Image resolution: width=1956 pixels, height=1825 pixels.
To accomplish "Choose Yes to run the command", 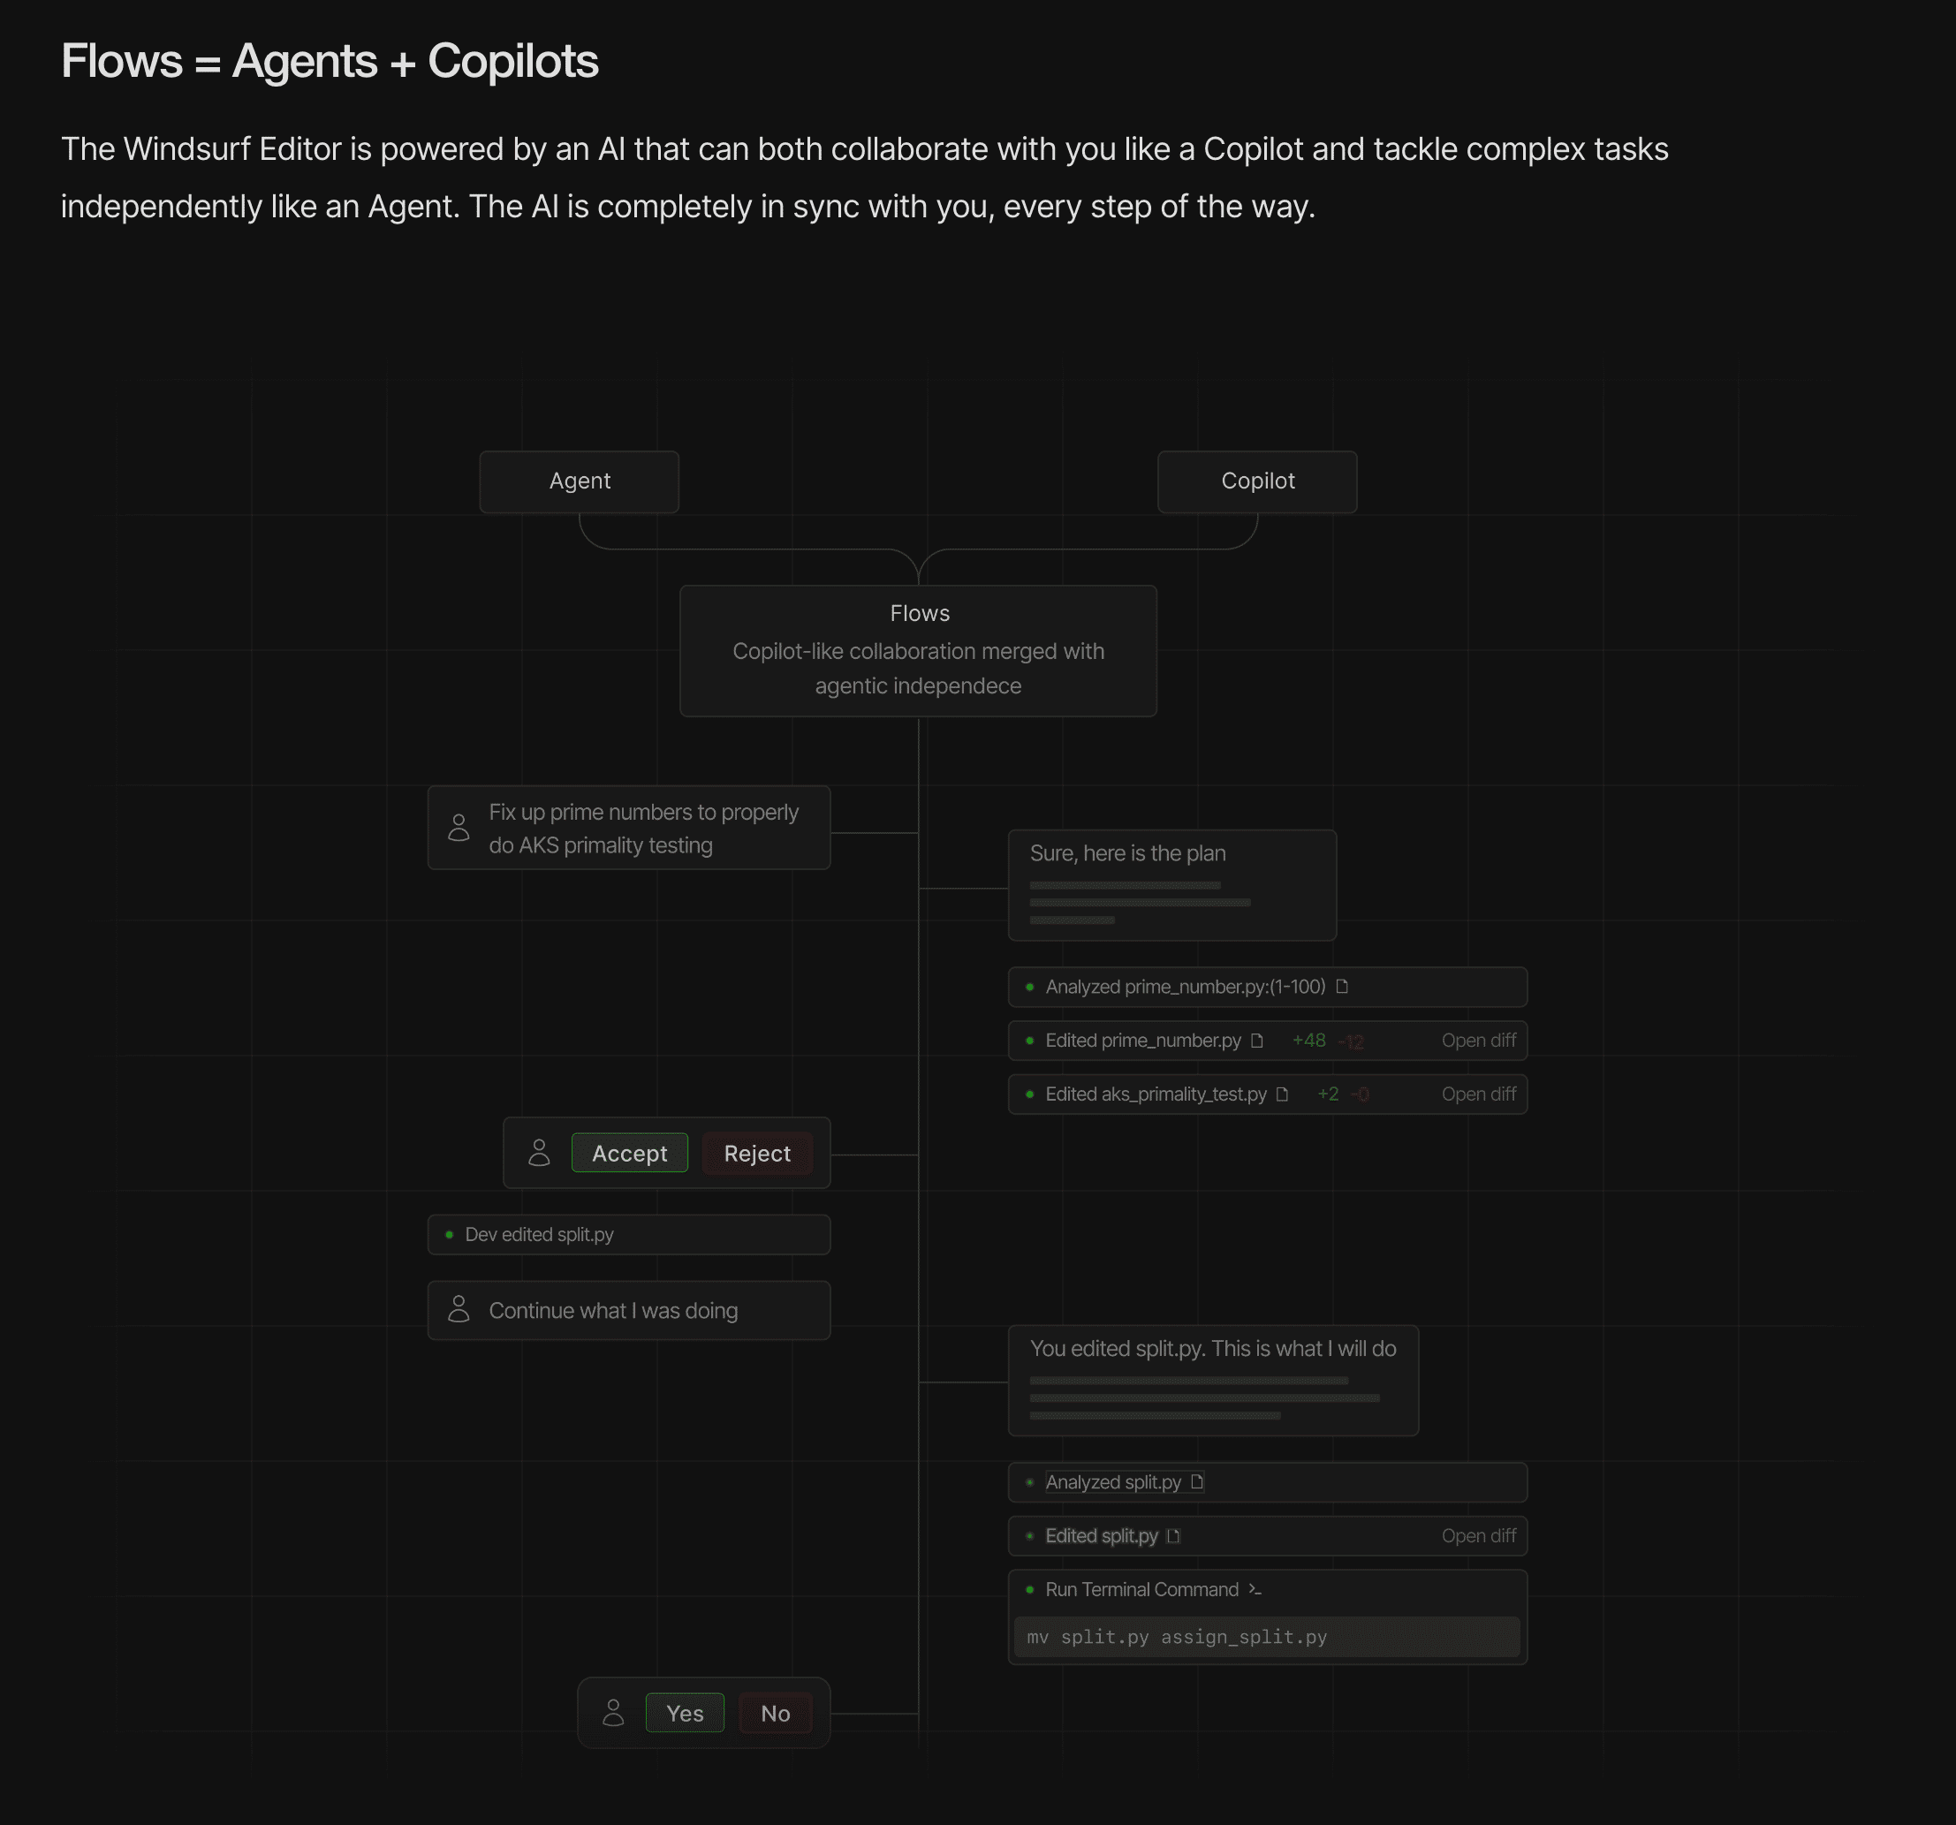I will pyautogui.click(x=685, y=1713).
